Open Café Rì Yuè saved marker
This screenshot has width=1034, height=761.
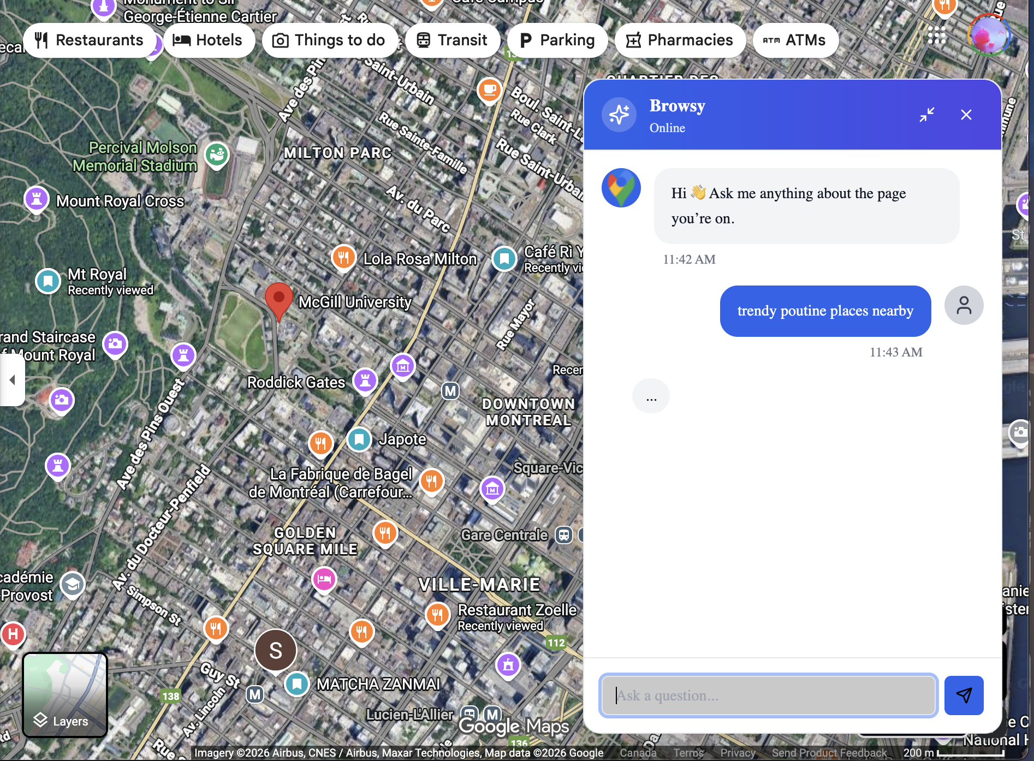point(504,258)
